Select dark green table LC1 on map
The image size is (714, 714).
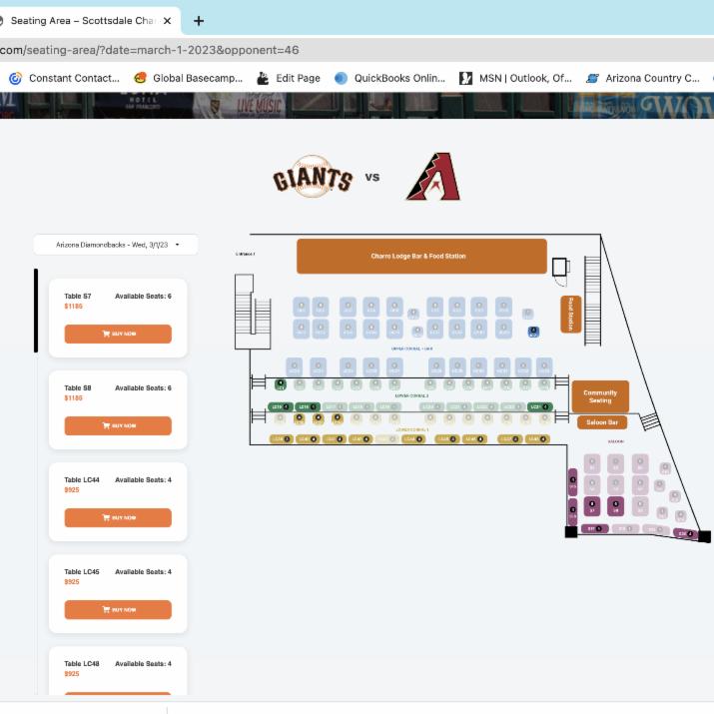281,384
